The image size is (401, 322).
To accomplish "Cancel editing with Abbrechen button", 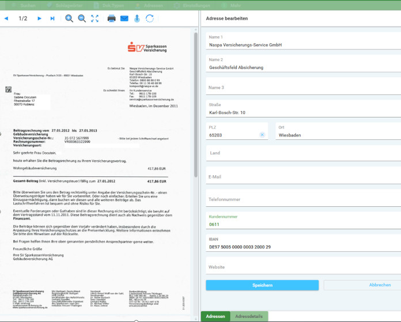I will coord(362,285).
